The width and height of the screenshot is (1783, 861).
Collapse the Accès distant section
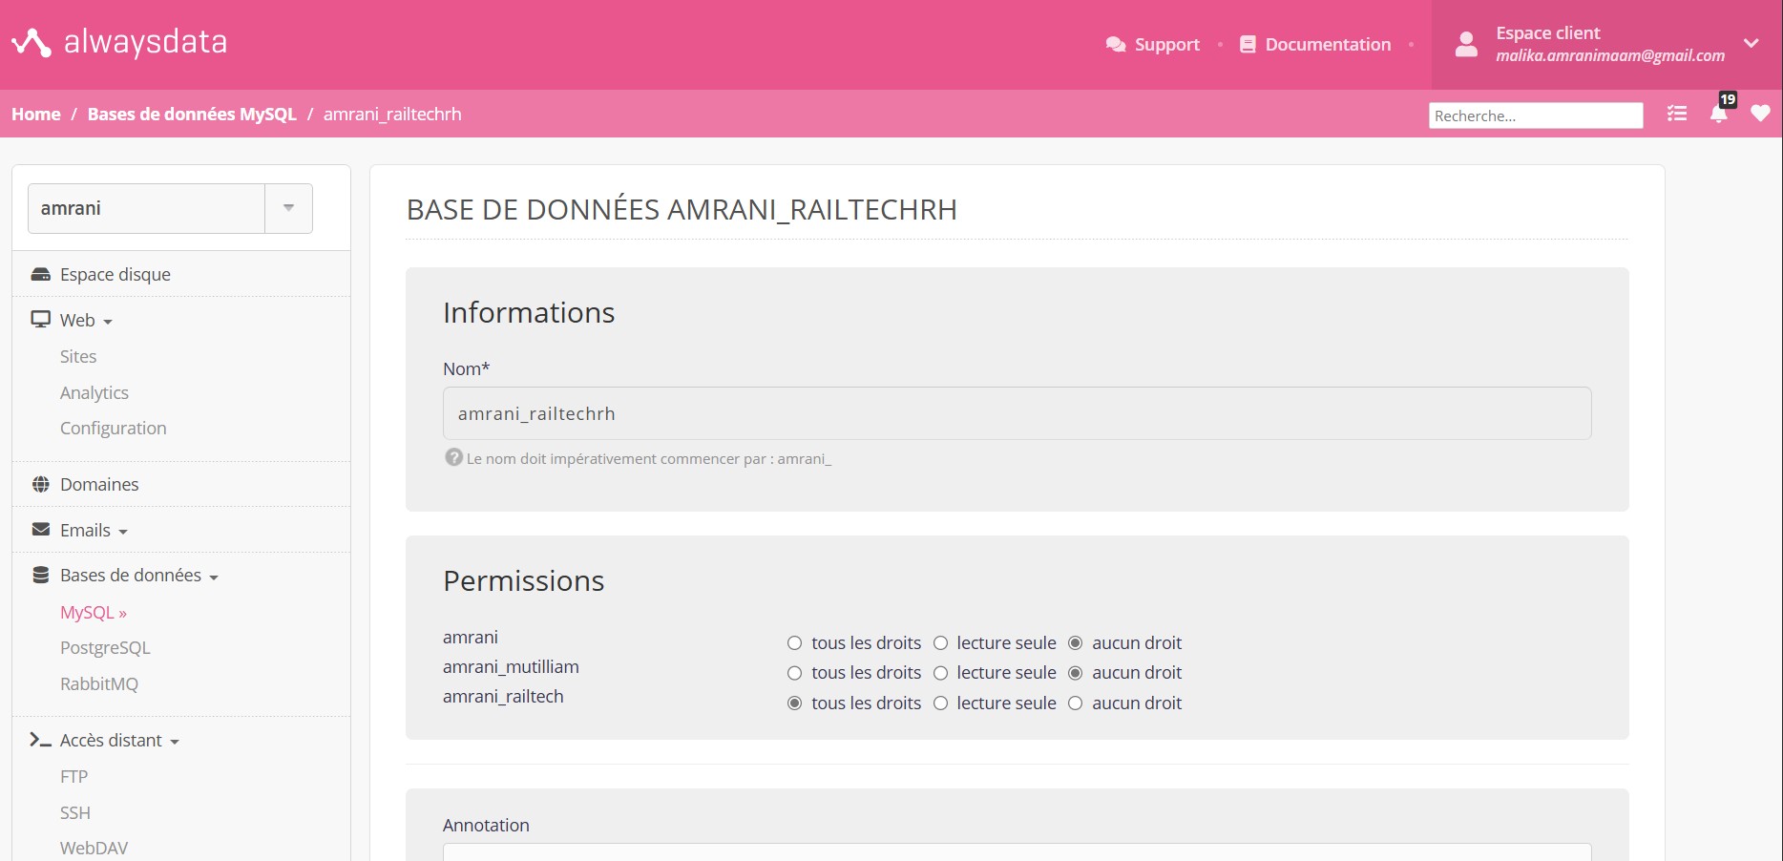pos(175,742)
